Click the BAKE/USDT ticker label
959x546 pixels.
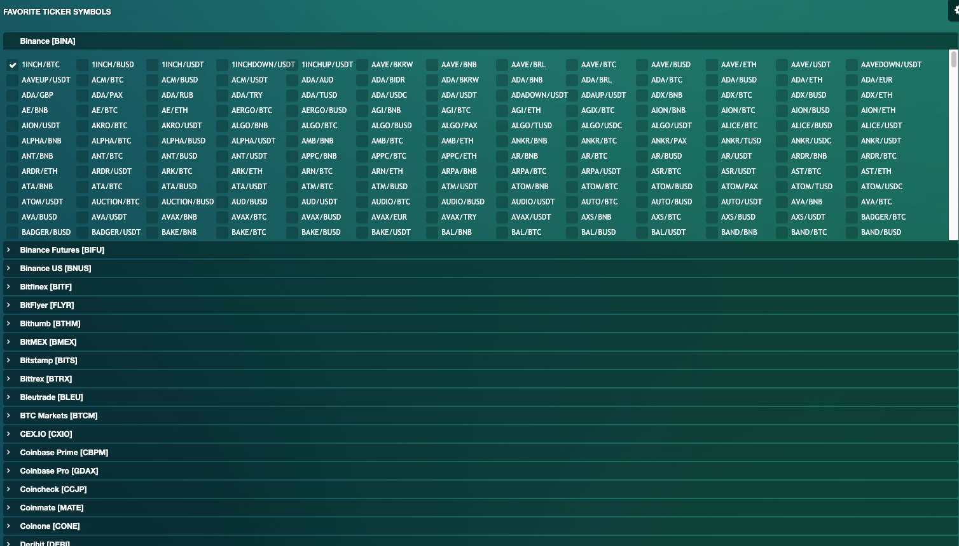(390, 232)
